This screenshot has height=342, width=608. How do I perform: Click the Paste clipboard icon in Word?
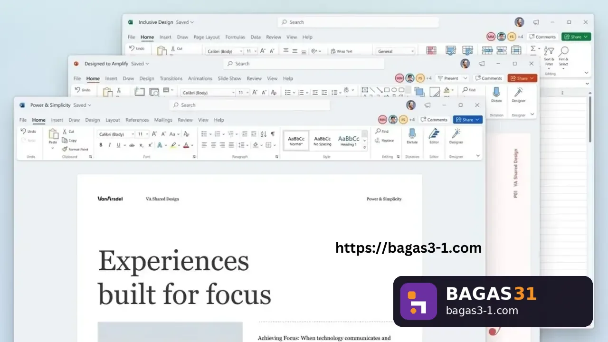[x=53, y=133]
